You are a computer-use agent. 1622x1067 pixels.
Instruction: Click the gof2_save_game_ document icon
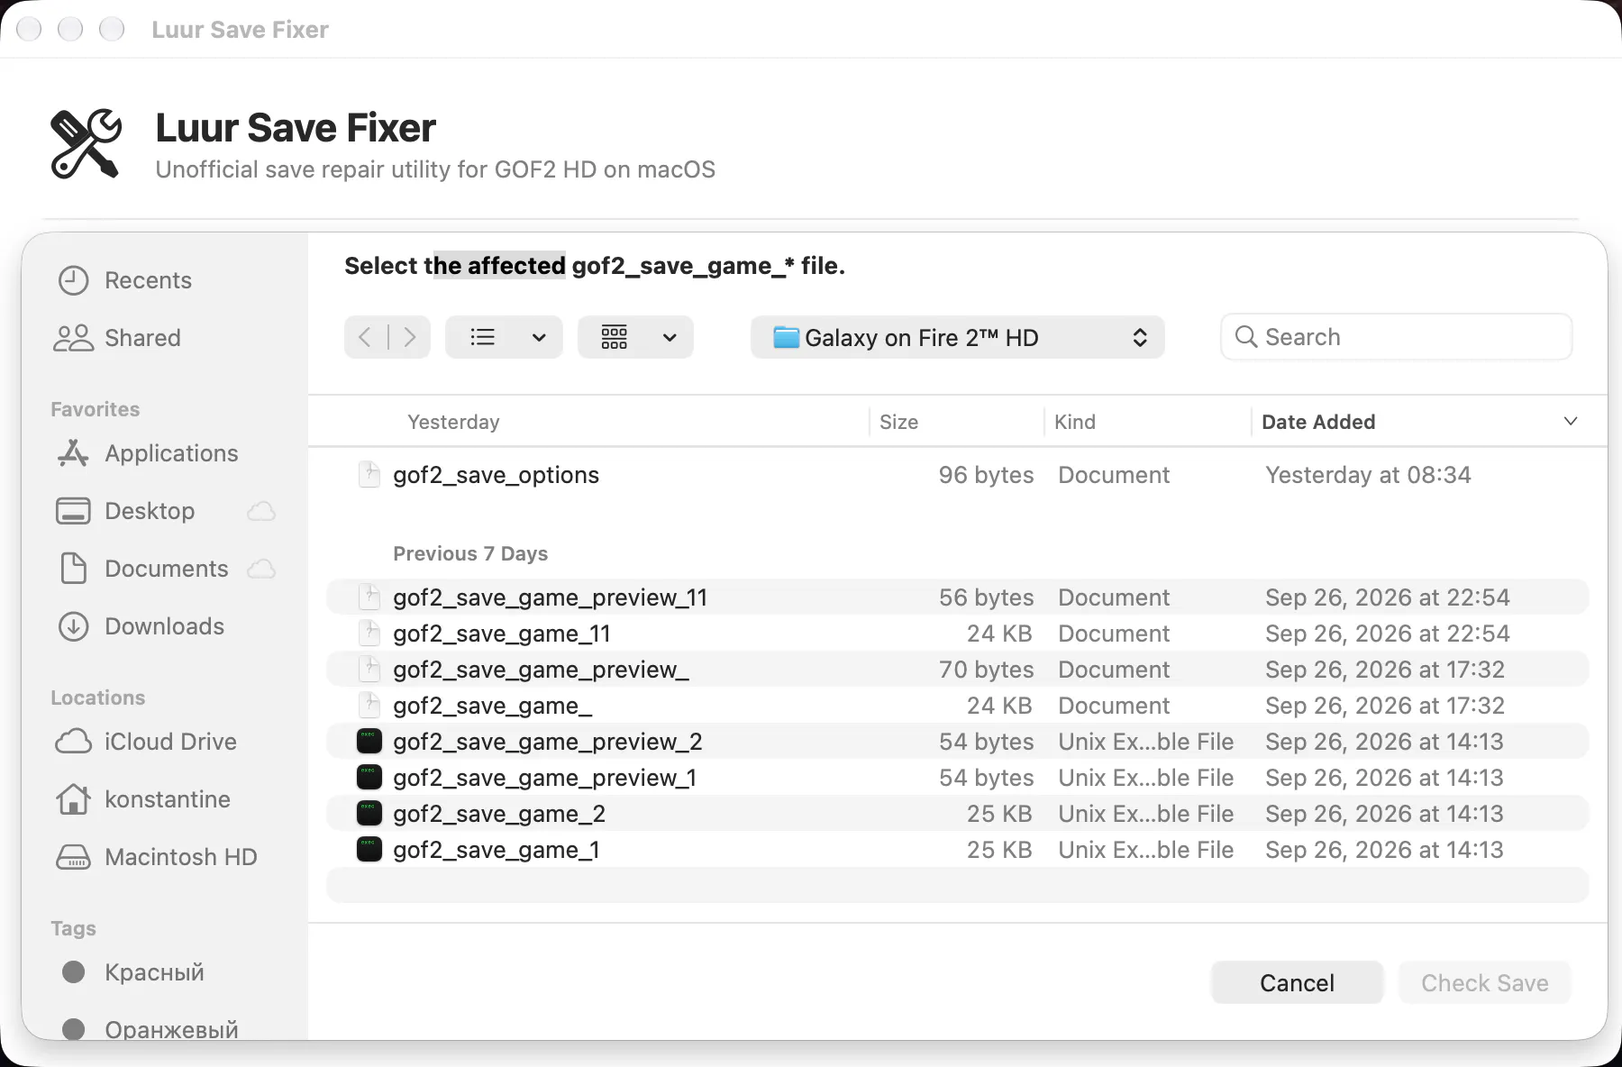coord(369,705)
